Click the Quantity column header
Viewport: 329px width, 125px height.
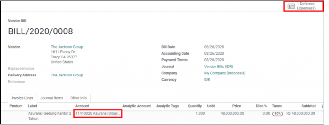195,106
